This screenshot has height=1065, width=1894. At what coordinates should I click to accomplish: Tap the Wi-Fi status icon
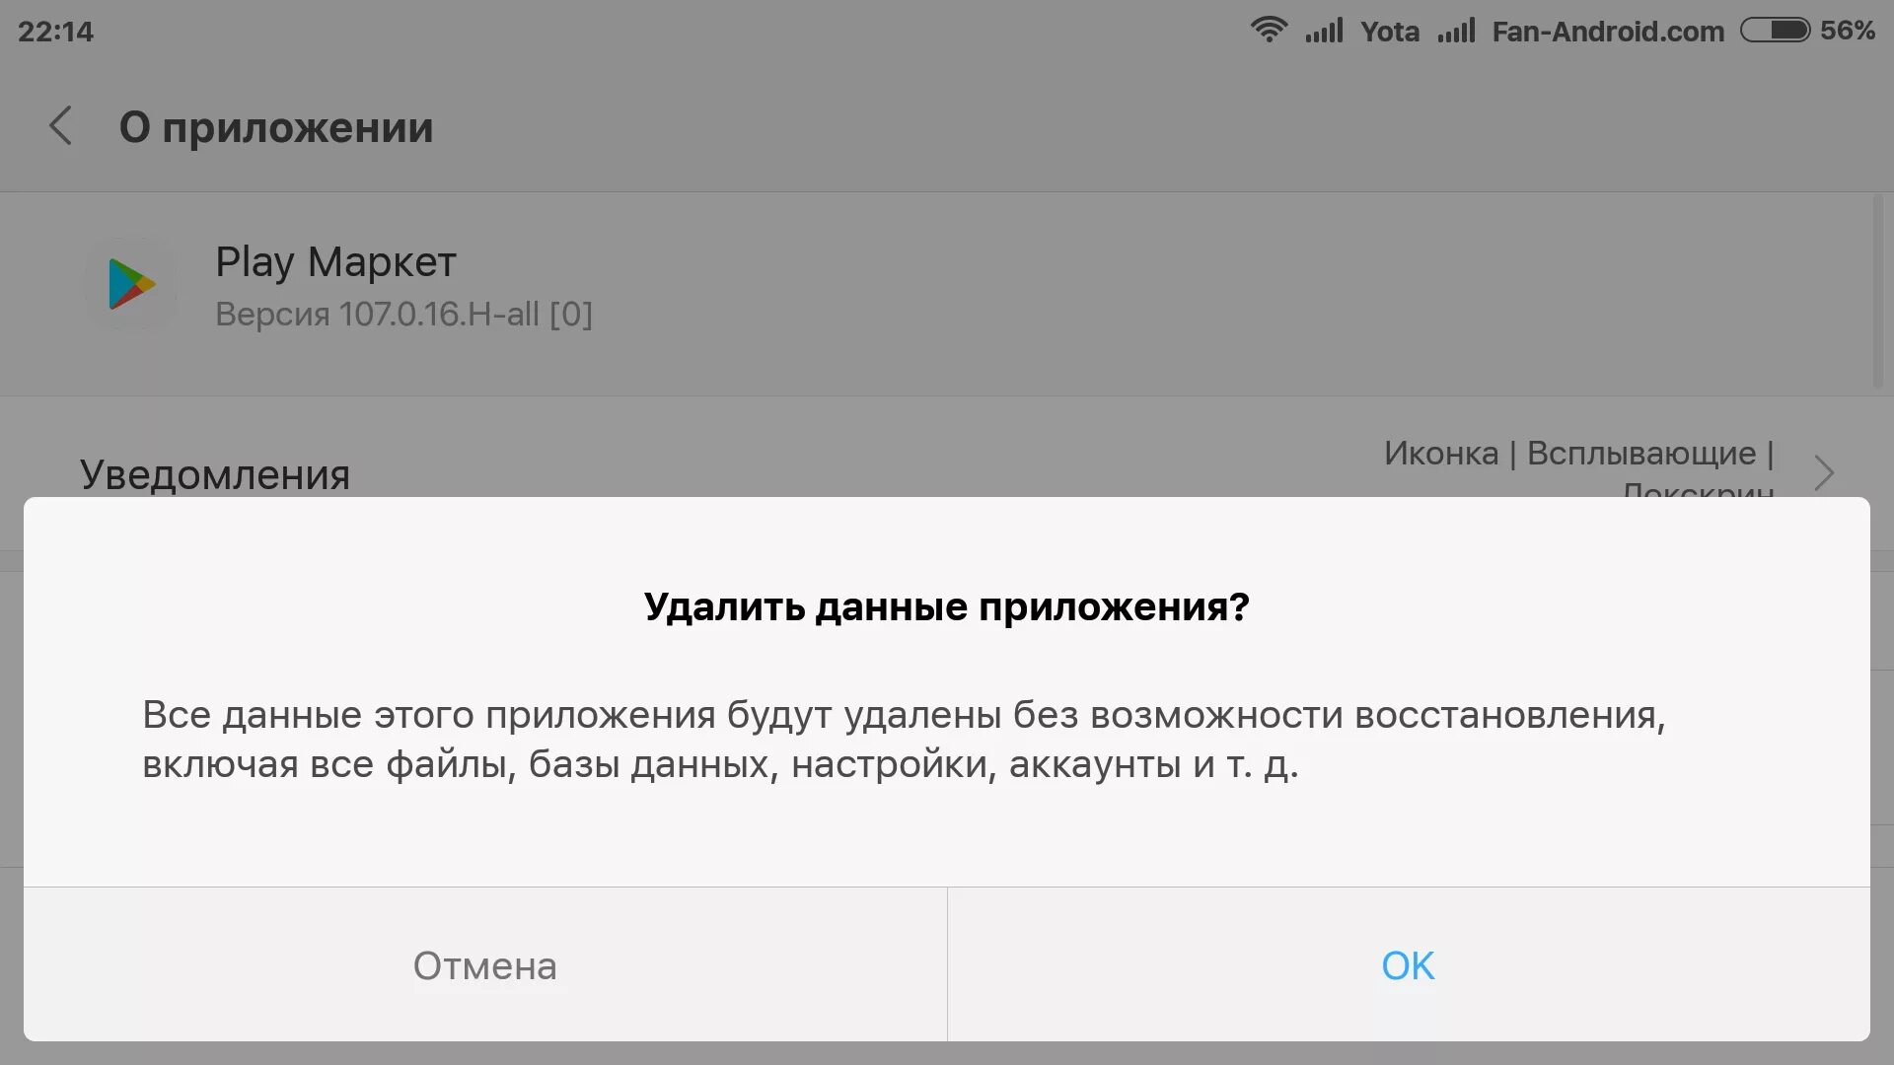[x=1269, y=30]
